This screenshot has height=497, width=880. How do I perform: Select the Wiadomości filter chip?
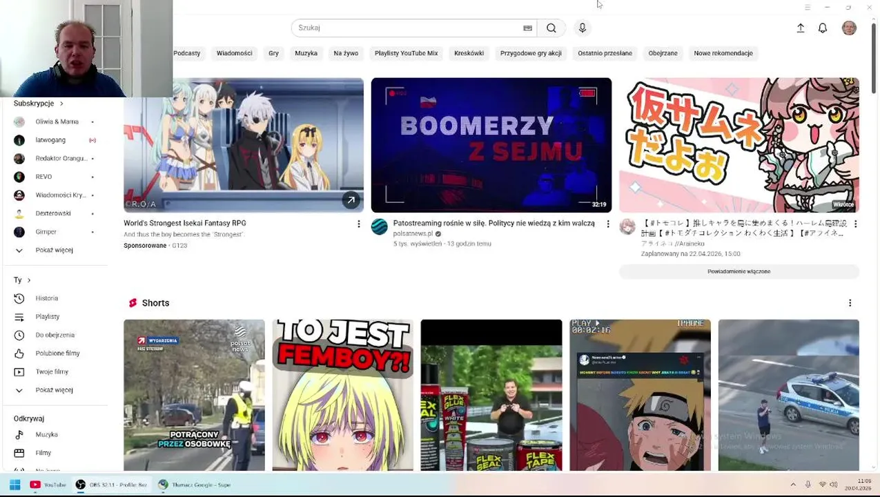tap(234, 53)
